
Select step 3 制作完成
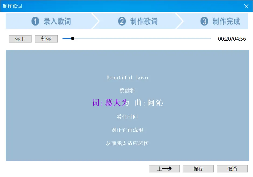[x=220, y=21]
